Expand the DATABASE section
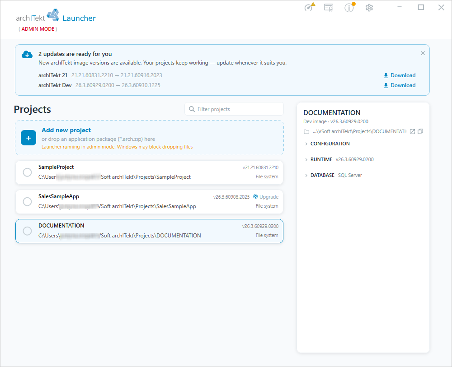The width and height of the screenshot is (452, 367). pos(333,175)
